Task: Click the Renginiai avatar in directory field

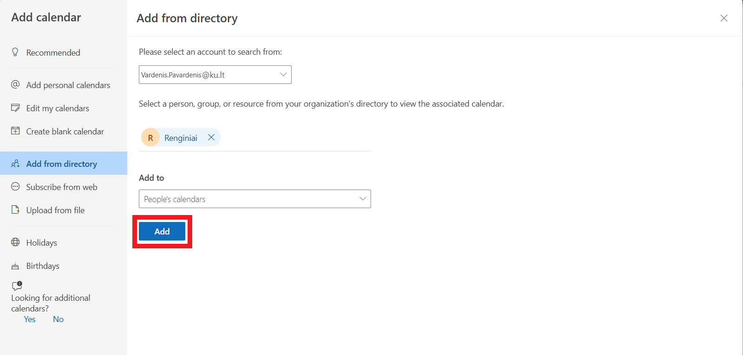Action: (x=150, y=137)
